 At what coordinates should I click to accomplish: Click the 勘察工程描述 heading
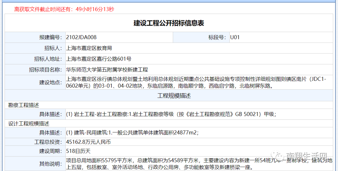click(24, 105)
